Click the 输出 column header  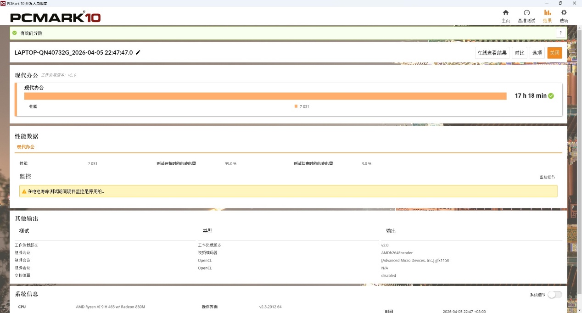(x=391, y=231)
